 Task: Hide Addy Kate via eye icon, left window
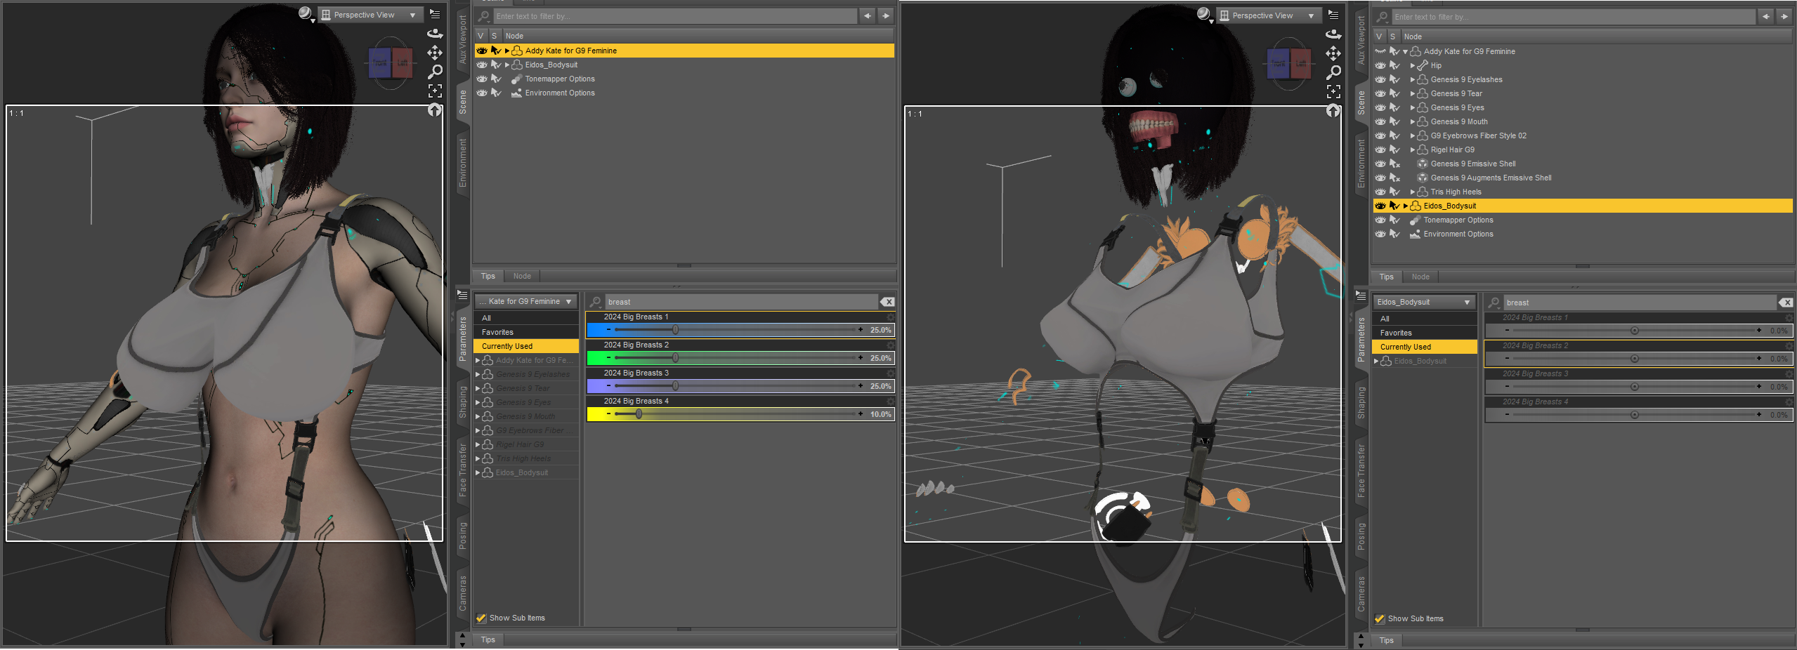point(482,51)
